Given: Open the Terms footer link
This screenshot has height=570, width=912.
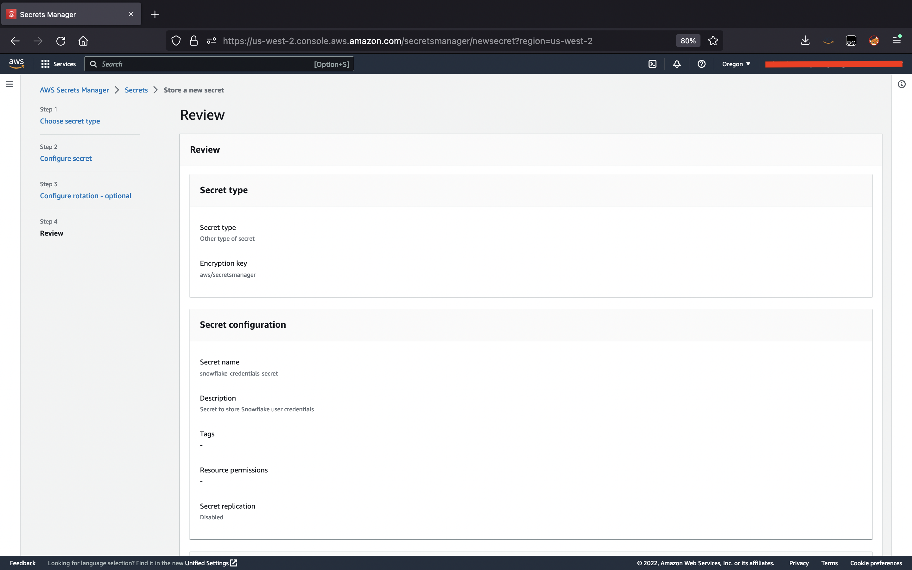Looking at the screenshot, I should [829, 563].
